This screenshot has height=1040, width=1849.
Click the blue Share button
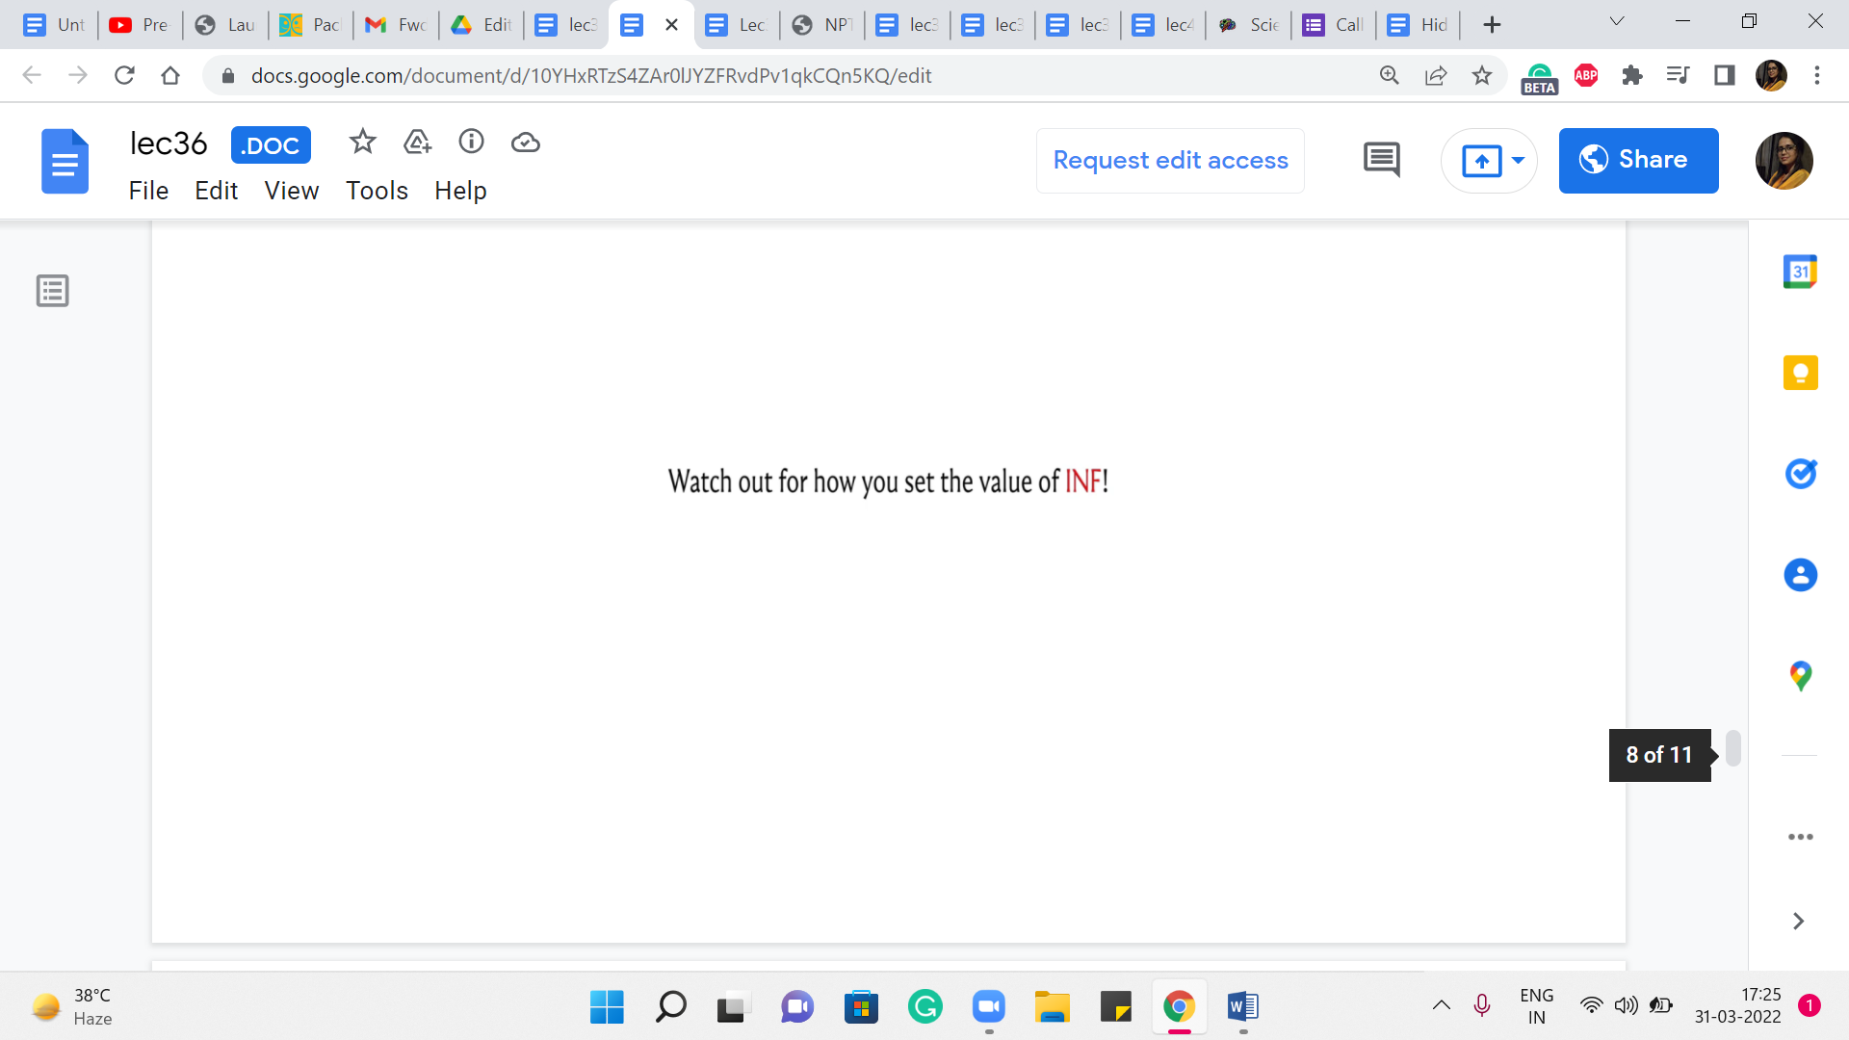point(1638,161)
